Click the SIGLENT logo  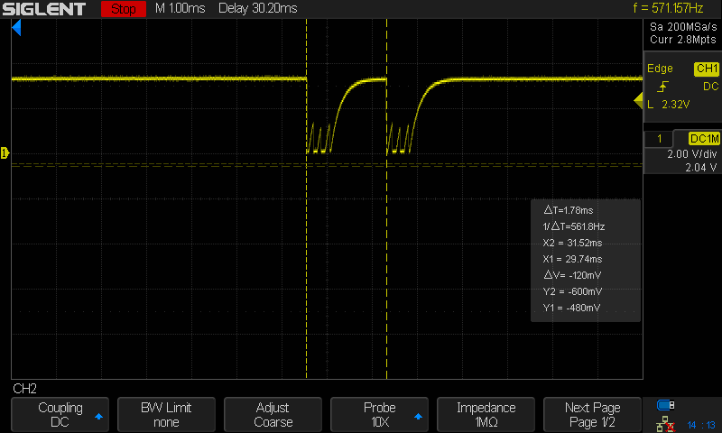click(x=43, y=9)
